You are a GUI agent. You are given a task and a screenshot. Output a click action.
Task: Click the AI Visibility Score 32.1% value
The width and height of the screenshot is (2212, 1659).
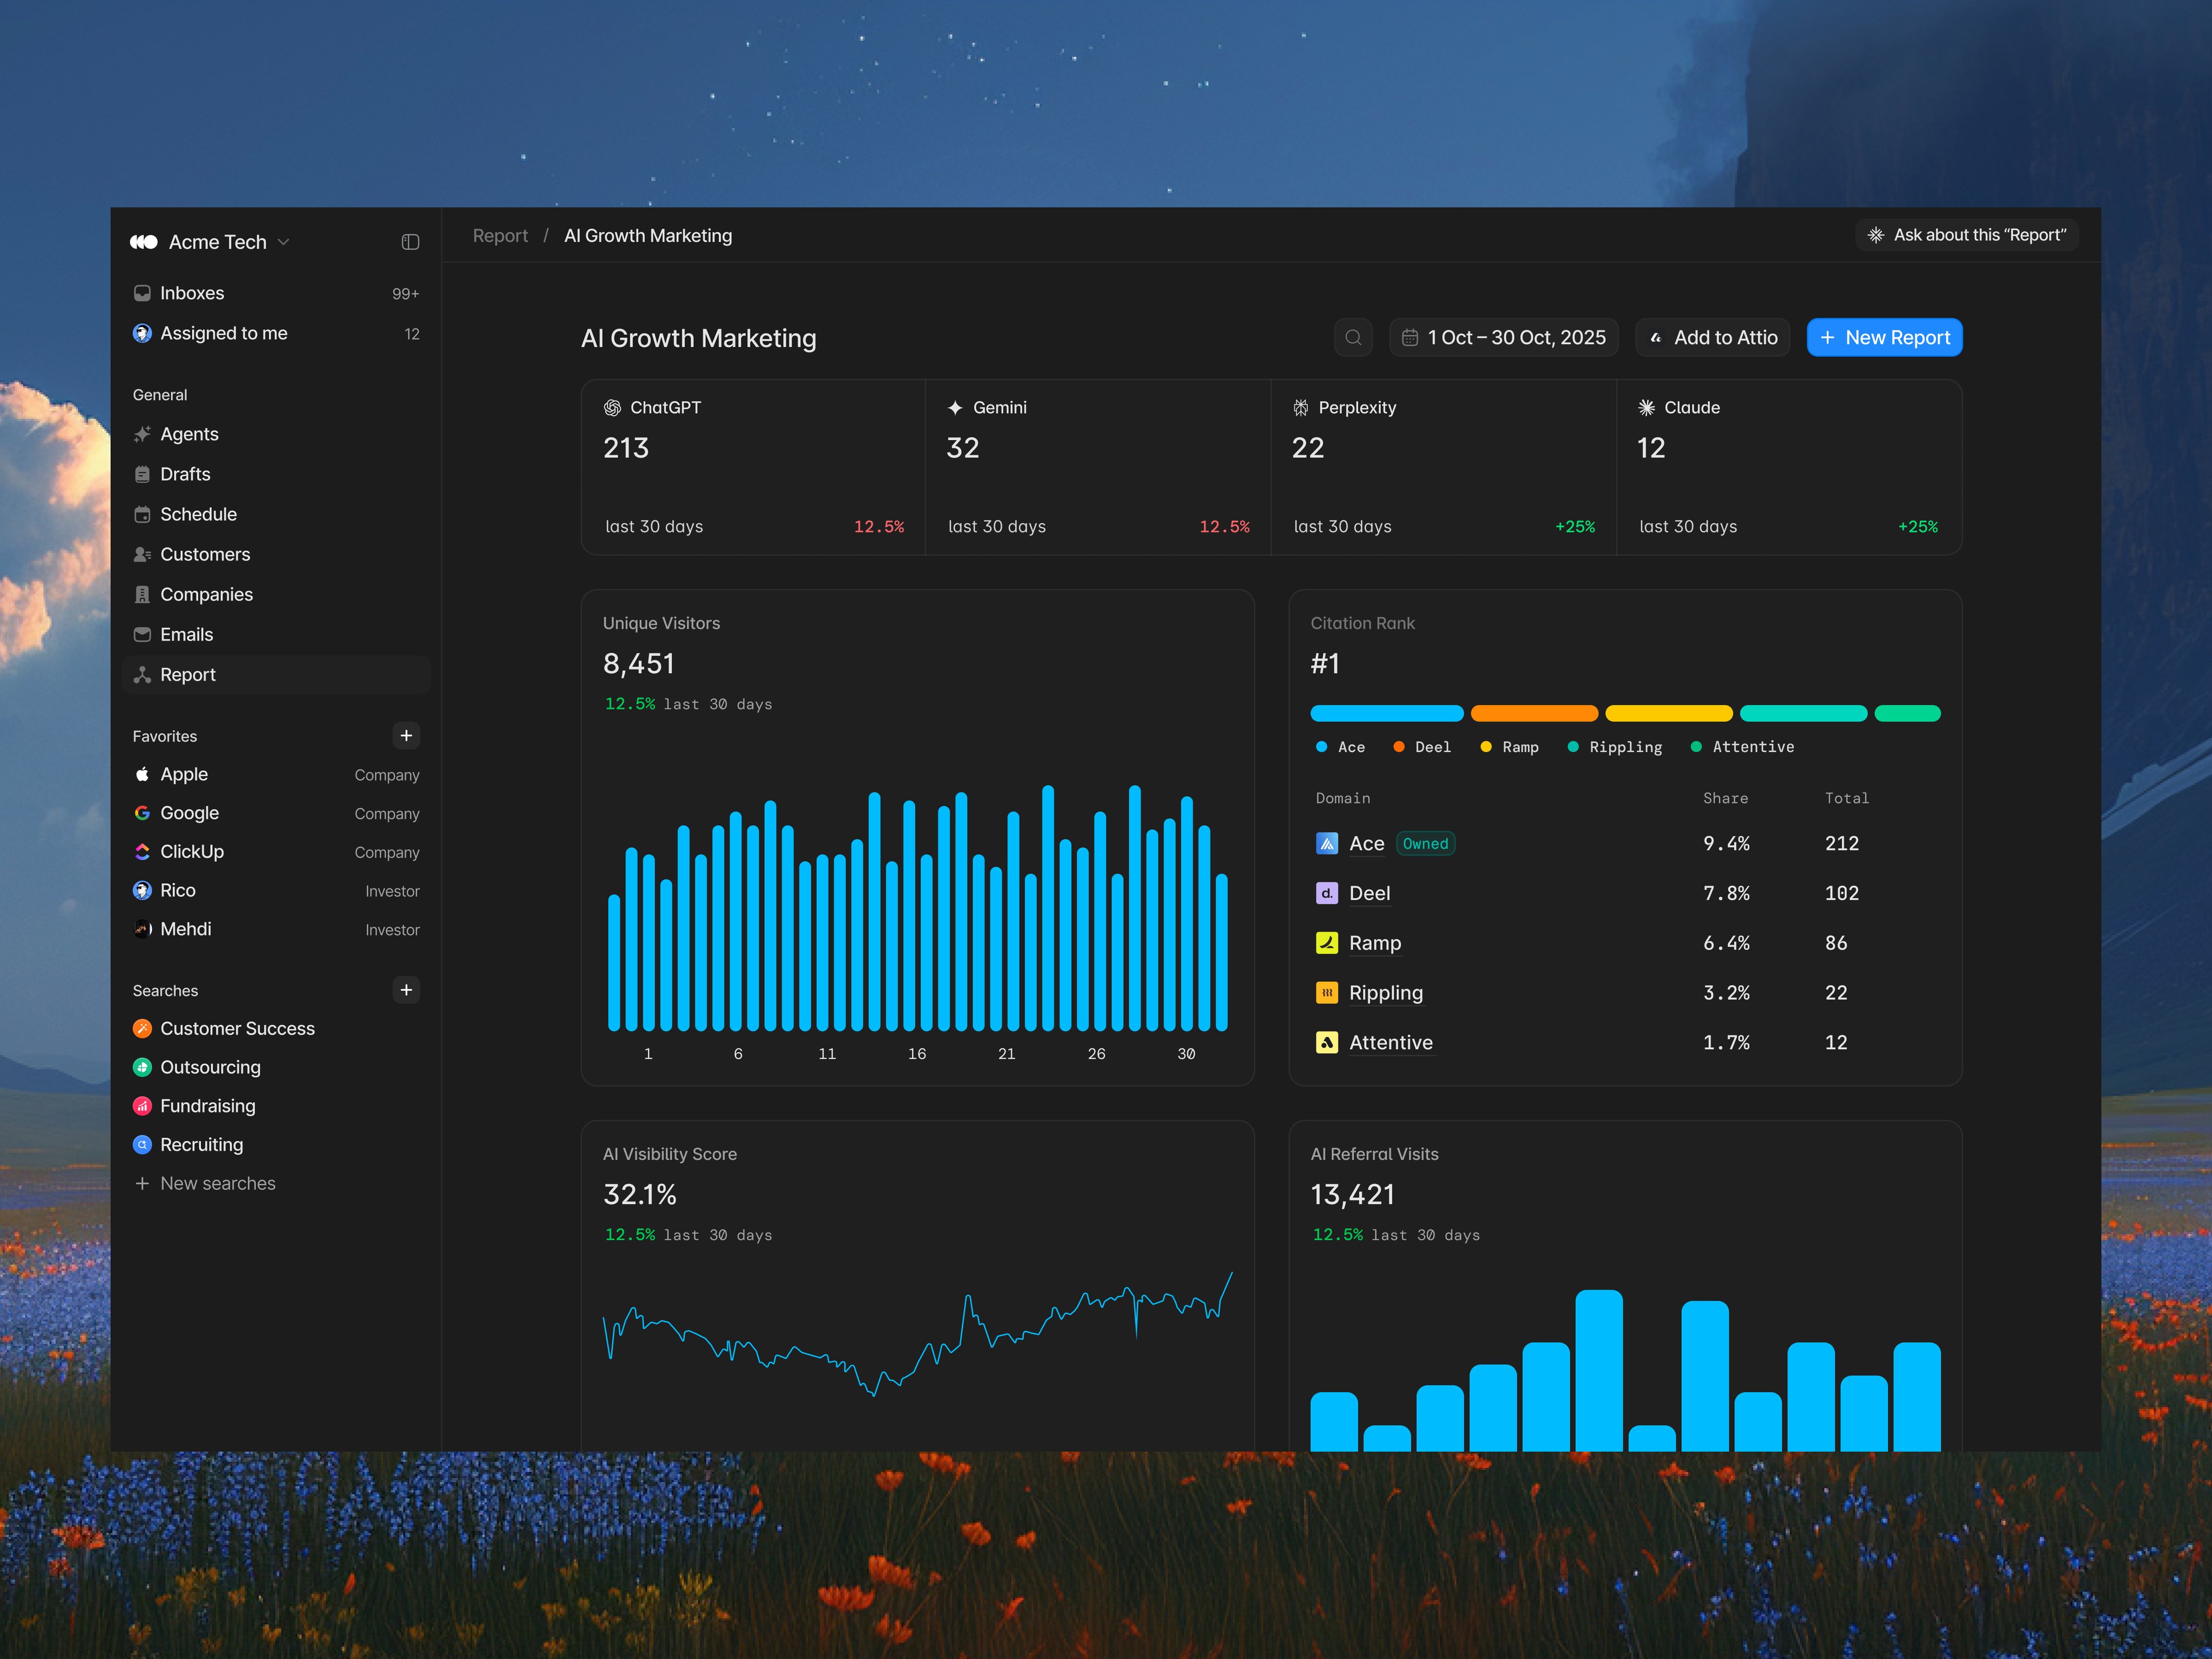coord(640,1195)
